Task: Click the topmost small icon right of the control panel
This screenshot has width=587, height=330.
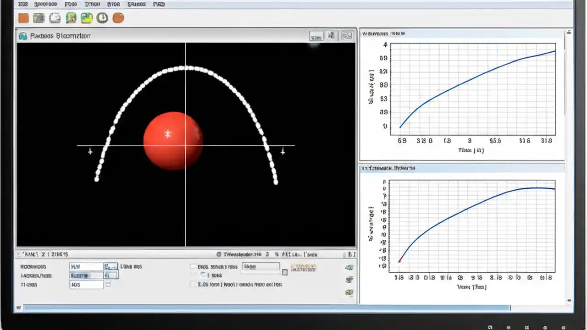Action: [x=349, y=267]
